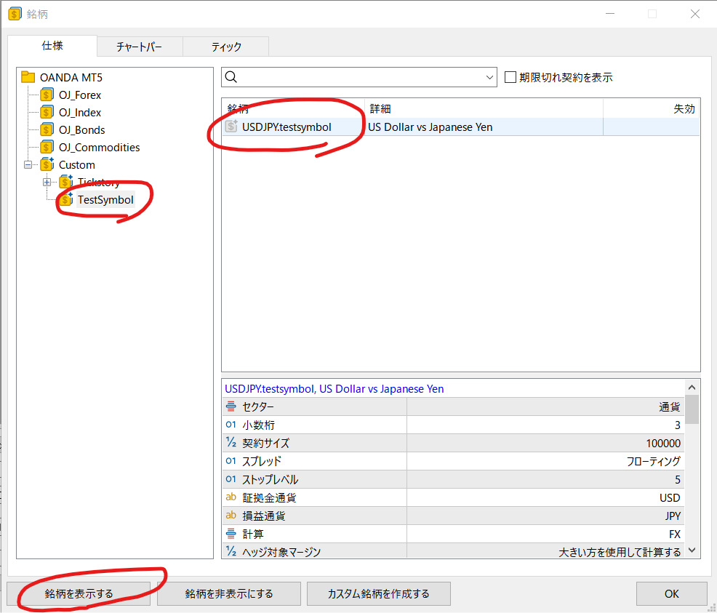The width and height of the screenshot is (717, 613).
Task: Click the USDJPY.testsymbol row symbol icon
Action: pos(231,127)
